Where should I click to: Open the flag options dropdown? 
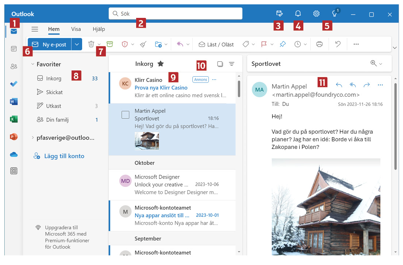tap(272, 44)
